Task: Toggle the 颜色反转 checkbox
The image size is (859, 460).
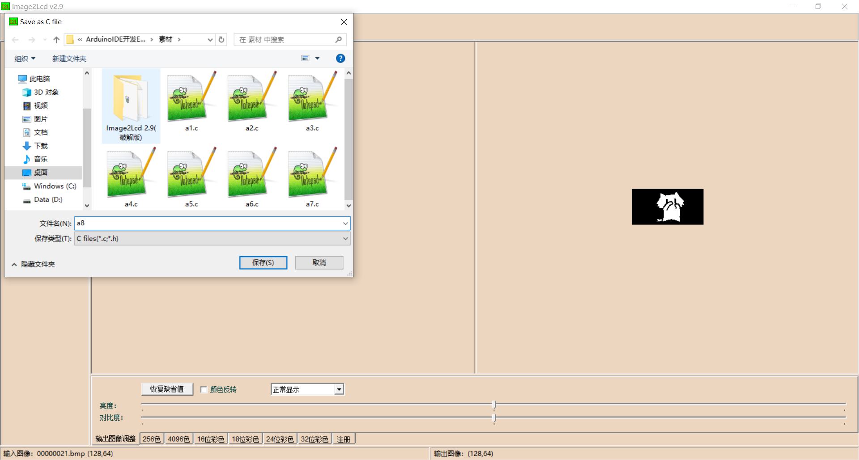Action: tap(204, 390)
